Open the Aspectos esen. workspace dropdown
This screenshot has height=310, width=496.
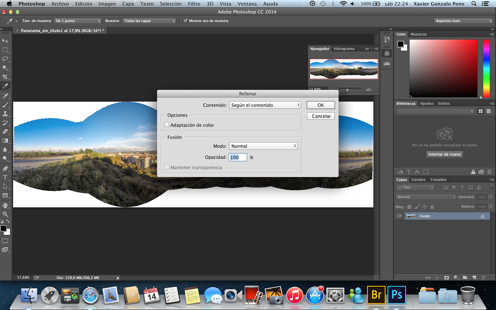tap(463, 21)
